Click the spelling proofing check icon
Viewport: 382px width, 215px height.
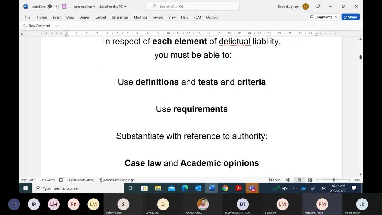(61, 180)
